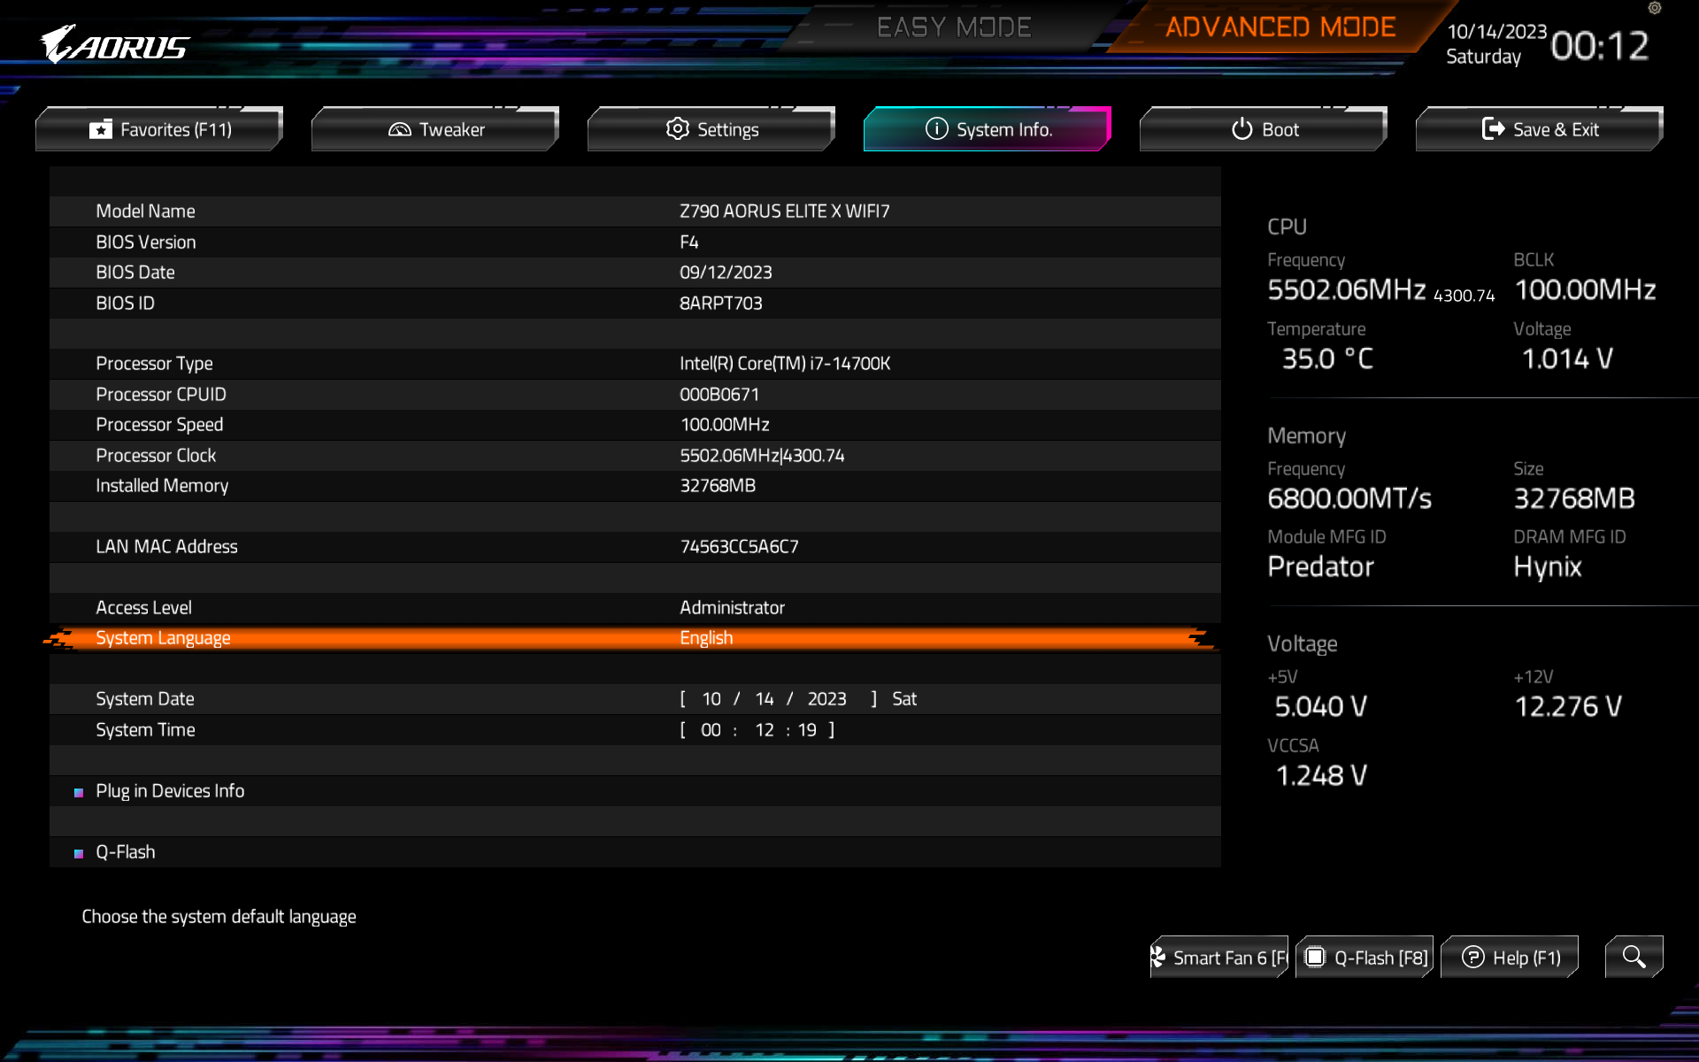
Task: Click the CPU voltage 1.014 V readout
Action: (1567, 358)
